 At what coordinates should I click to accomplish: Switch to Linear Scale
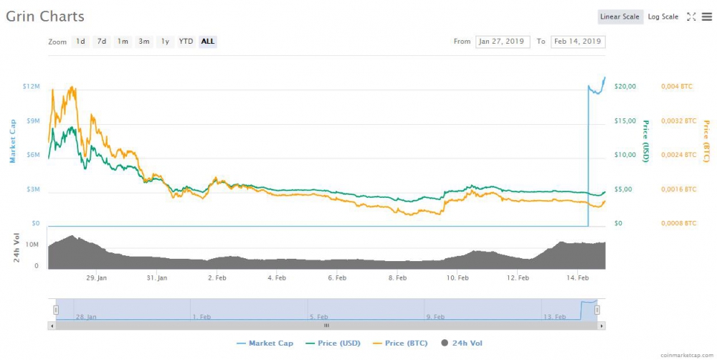coord(619,17)
